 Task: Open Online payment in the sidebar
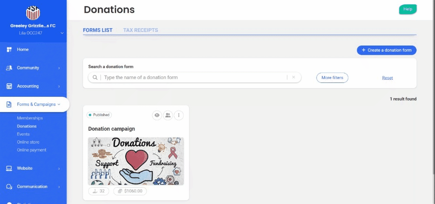point(32,150)
